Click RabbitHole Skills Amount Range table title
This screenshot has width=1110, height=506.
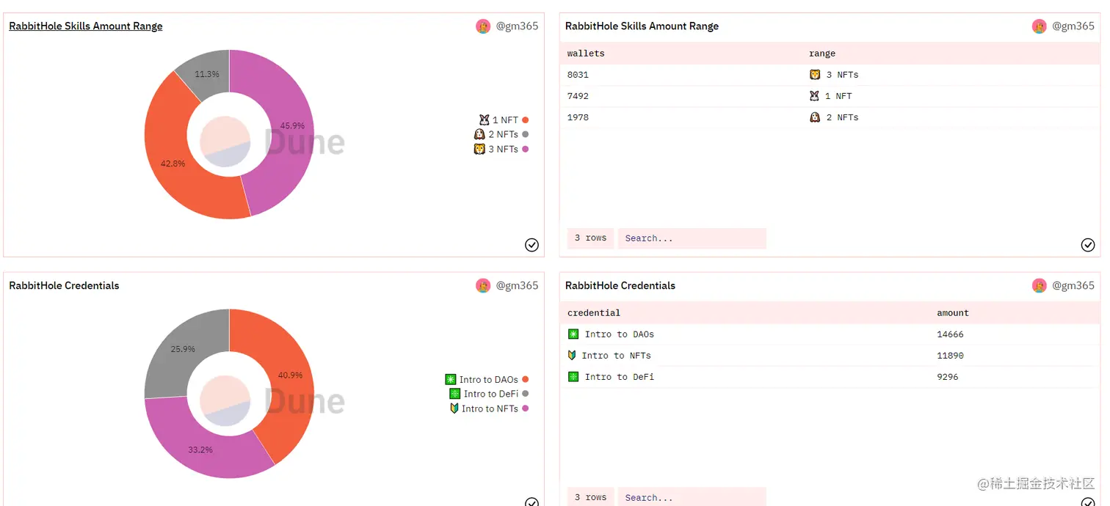[642, 26]
